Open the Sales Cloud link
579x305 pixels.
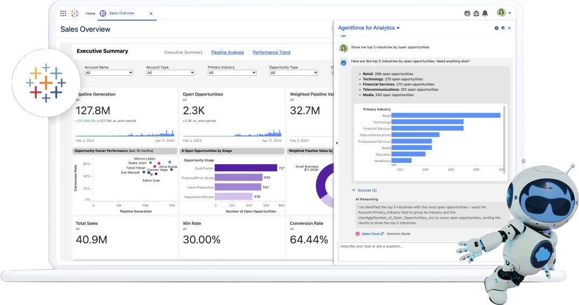370,234
